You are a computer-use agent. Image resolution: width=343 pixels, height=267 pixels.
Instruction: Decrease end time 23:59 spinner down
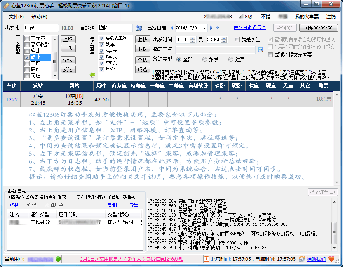pos(224,41)
